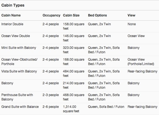This screenshot has width=159, height=115.
Task: Select Mini Suite with Balcony cabin name
Action: click(x=19, y=48)
